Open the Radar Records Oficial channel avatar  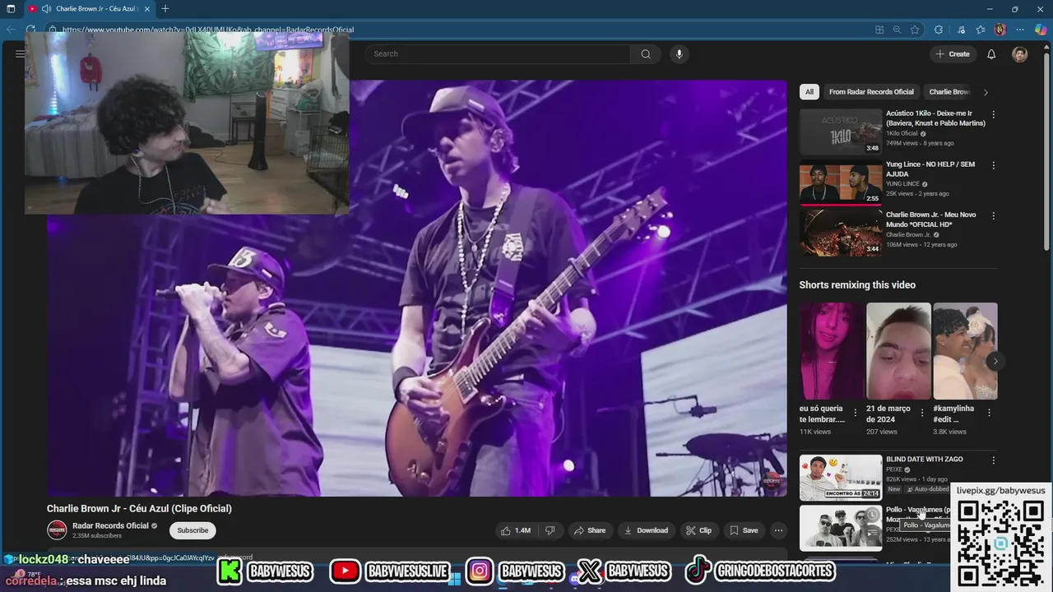57,530
